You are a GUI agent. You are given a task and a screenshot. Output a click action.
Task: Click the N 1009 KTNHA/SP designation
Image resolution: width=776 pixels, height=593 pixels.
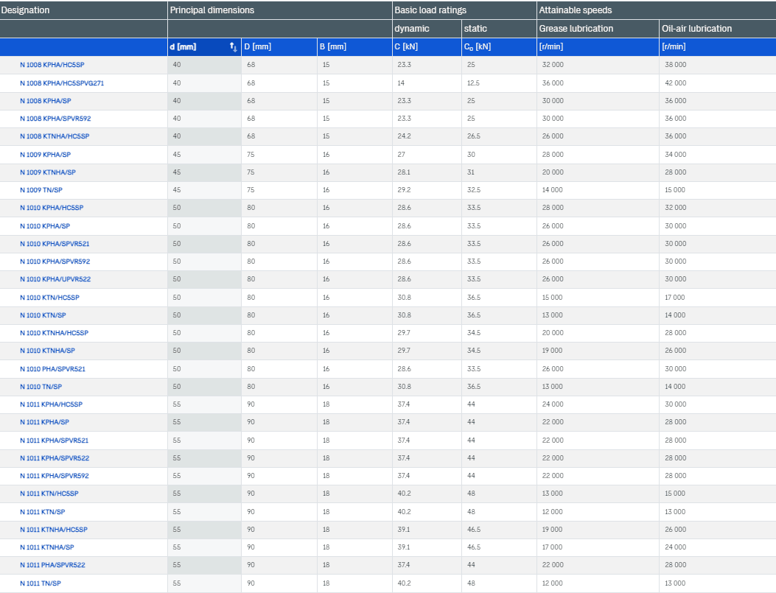click(47, 172)
